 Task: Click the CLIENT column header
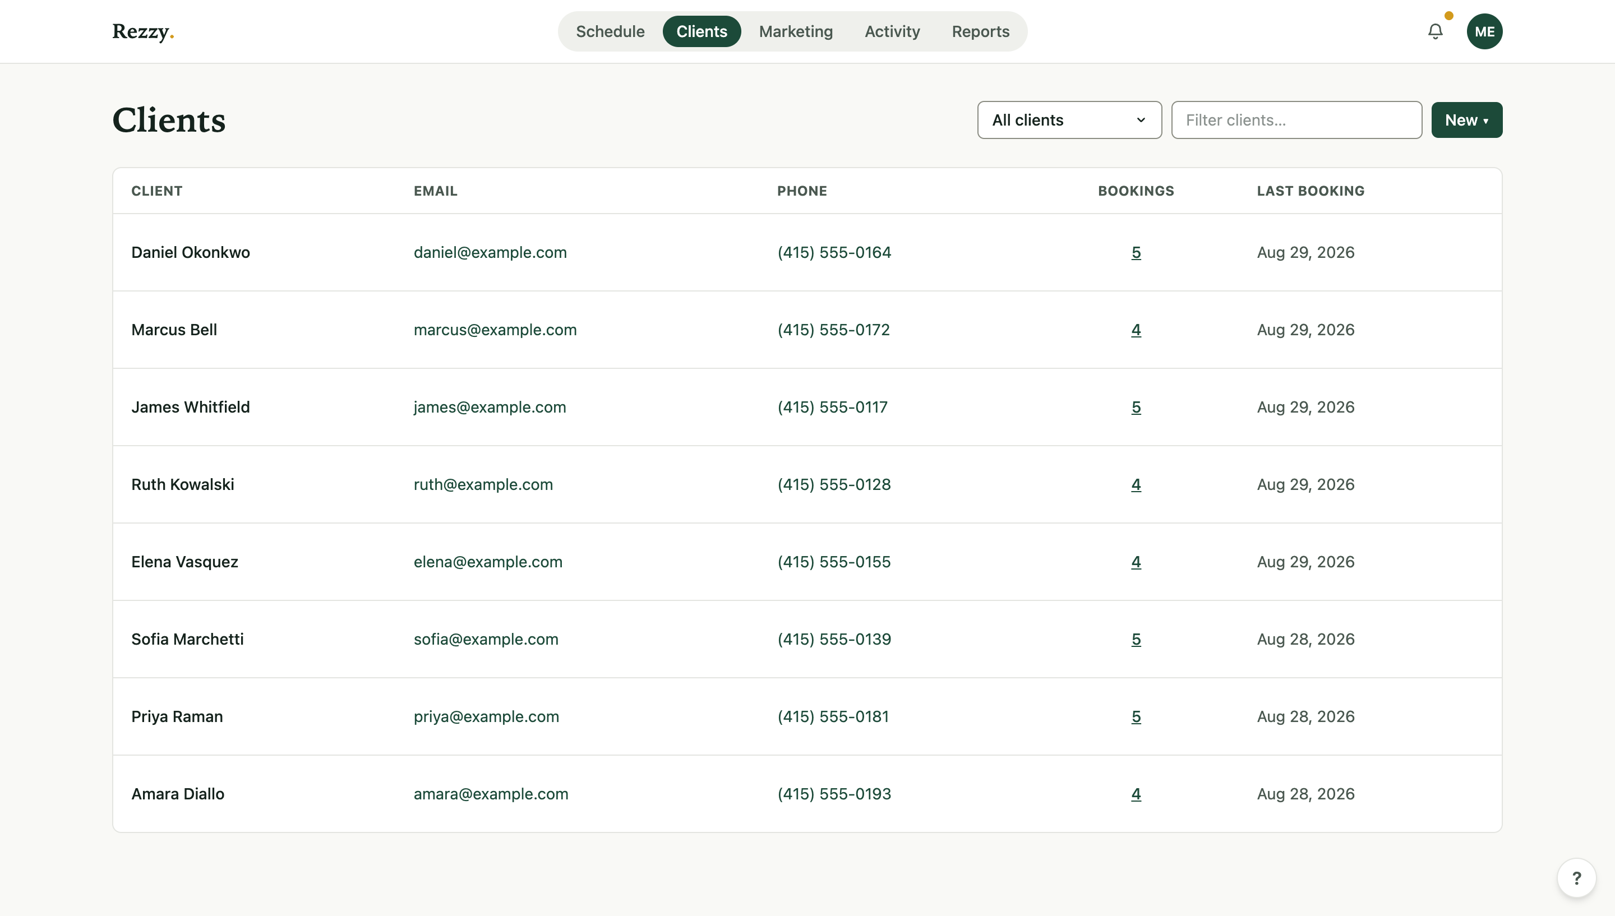pyautogui.click(x=156, y=191)
